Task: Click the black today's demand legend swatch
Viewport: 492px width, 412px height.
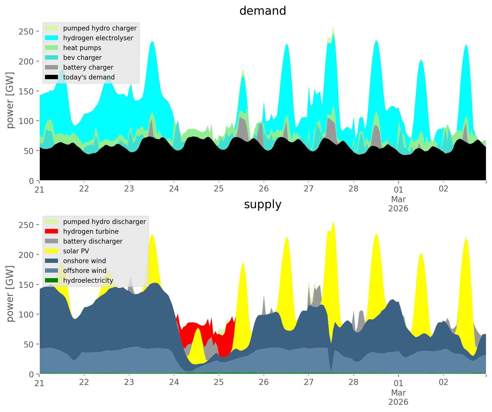Action: point(52,77)
